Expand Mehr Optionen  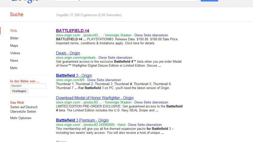click(x=21, y=118)
